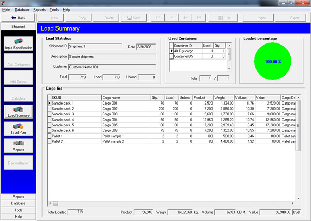Select the Sample pack 5 row
The height and width of the screenshot is (221, 311).
click(172, 125)
